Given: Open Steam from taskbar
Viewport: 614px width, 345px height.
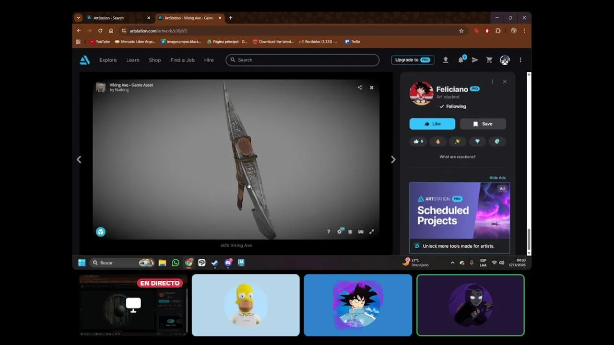Looking at the screenshot, I should 215,263.
